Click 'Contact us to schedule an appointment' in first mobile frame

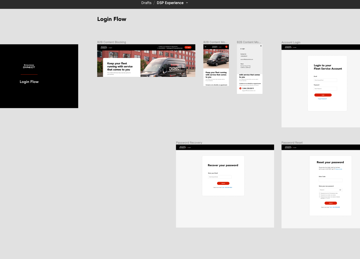pyautogui.click(x=216, y=85)
